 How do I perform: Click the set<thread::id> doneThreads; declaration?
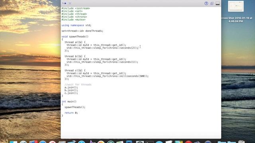82,31
